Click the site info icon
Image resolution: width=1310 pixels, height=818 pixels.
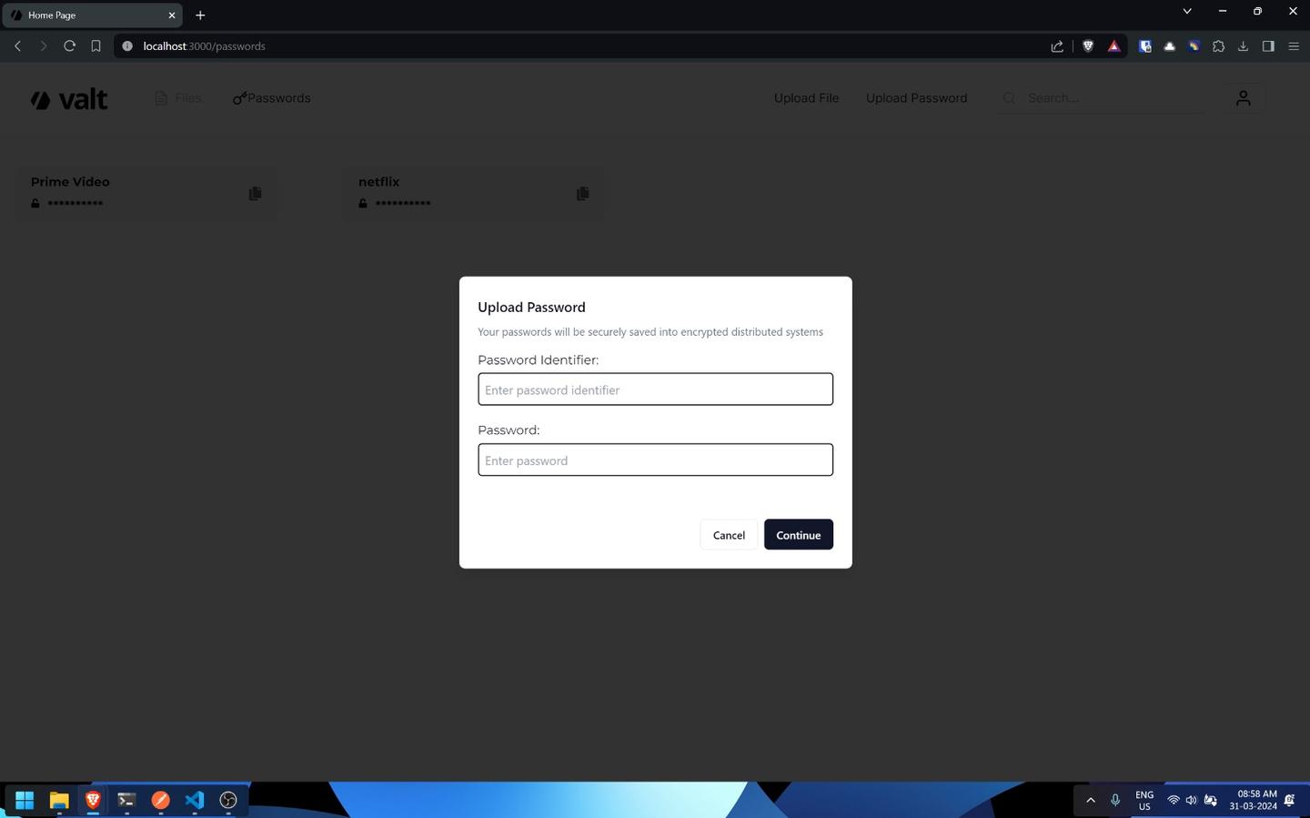point(127,46)
